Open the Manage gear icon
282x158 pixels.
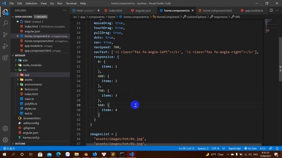coord(5,140)
